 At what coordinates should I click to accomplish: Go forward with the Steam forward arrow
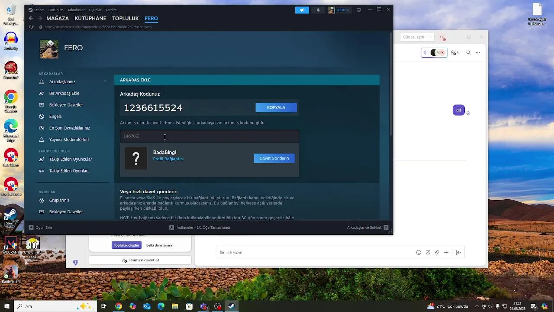[40, 18]
